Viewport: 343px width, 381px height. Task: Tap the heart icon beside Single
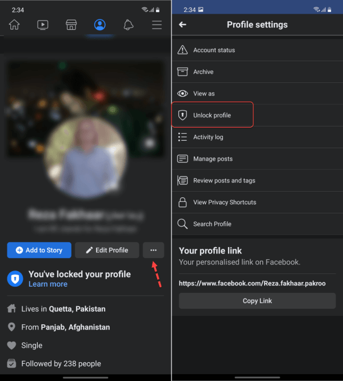[x=11, y=346]
